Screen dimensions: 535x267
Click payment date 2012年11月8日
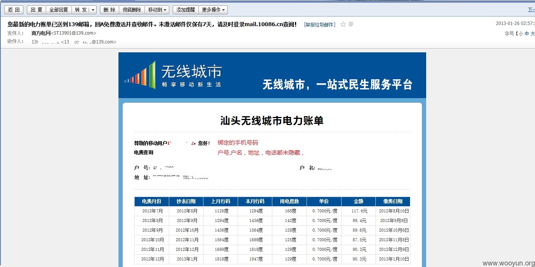click(x=394, y=240)
